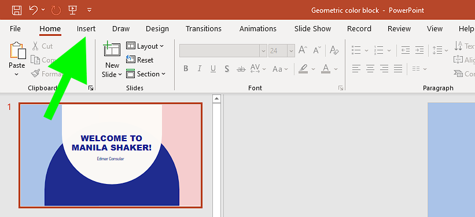Screen dimensions: 475x217
Task: Click the Reset button
Action: point(139,60)
